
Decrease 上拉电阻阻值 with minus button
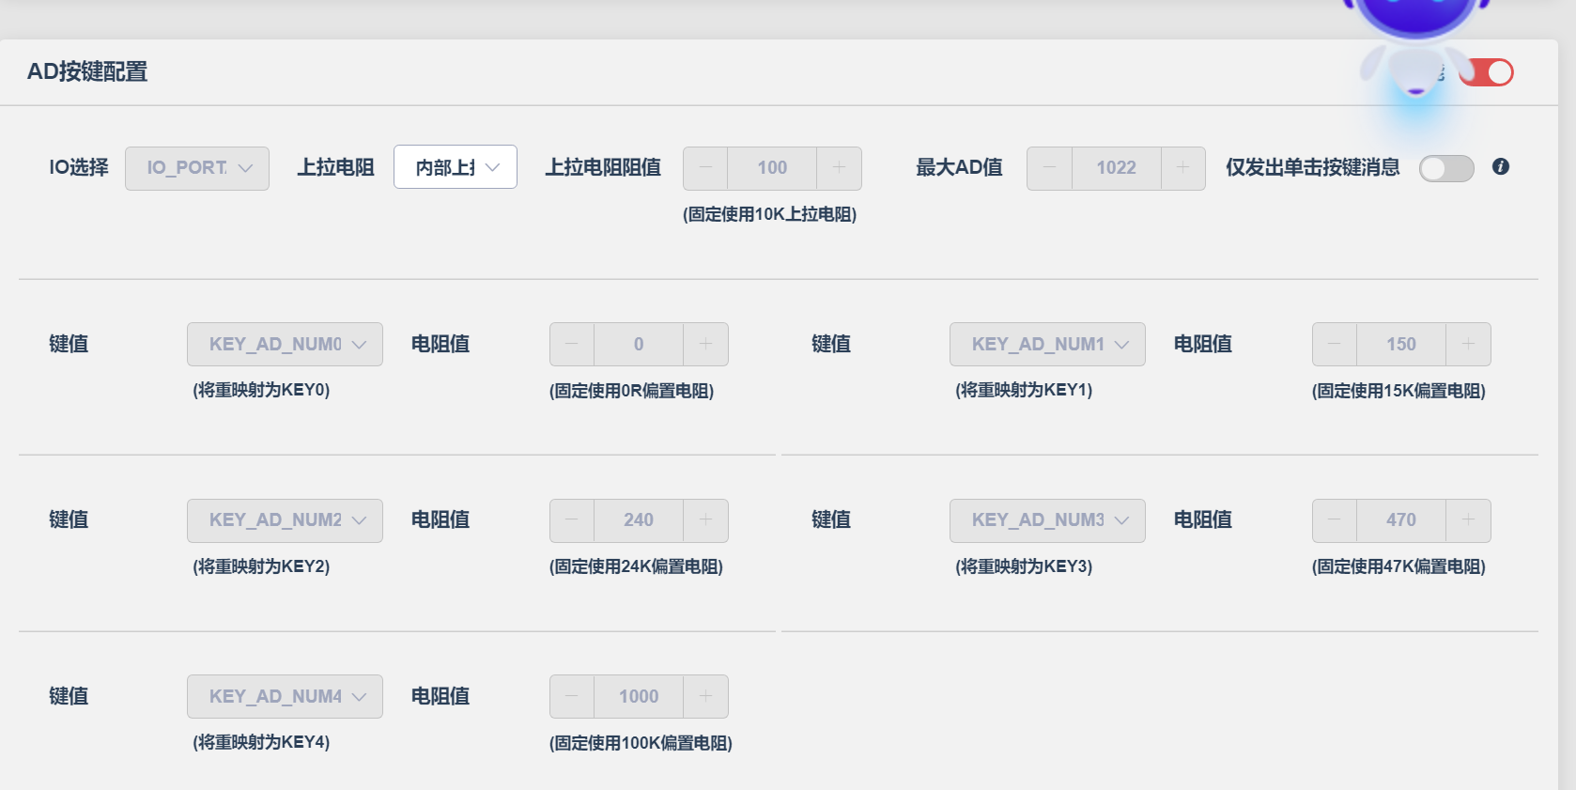tap(705, 168)
